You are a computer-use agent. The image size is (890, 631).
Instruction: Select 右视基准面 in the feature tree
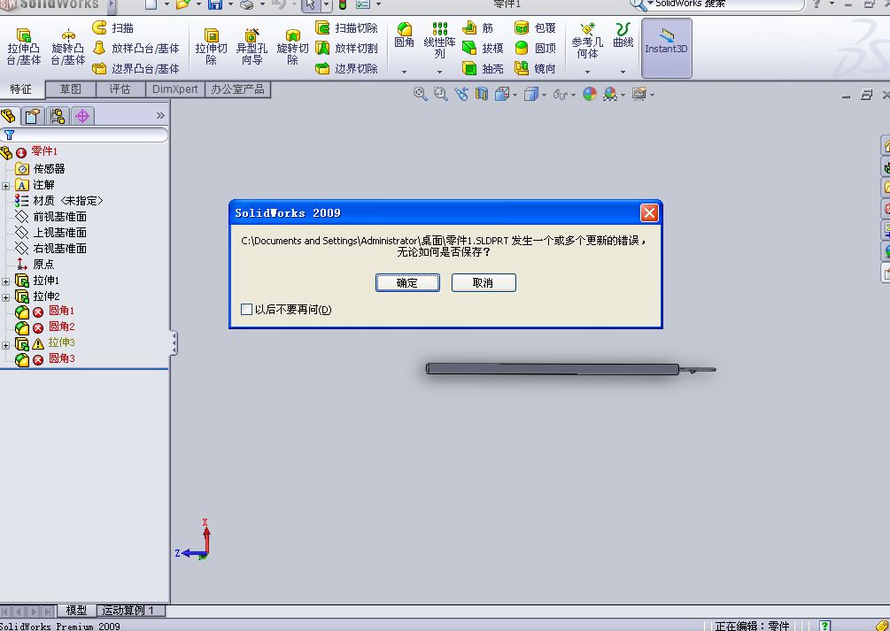pyautogui.click(x=51, y=249)
